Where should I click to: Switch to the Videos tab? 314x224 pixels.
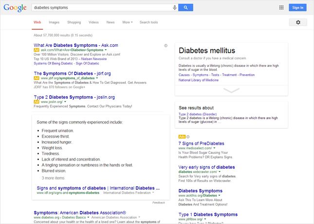point(93,22)
